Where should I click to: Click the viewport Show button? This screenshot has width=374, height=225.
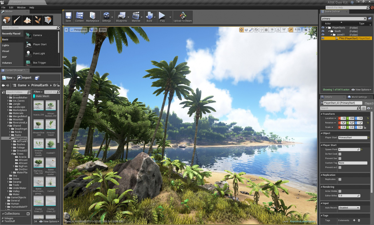(x=103, y=30)
